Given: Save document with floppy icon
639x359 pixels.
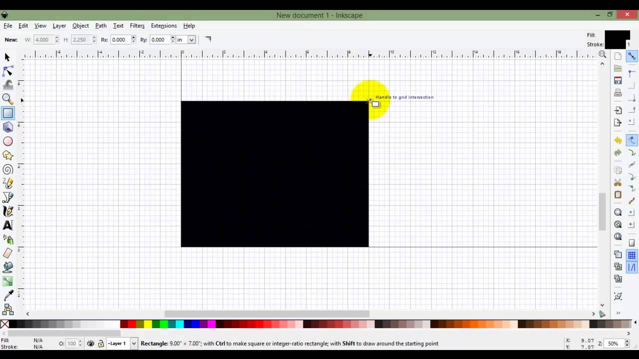Looking at the screenshot, I should [x=618, y=81].
